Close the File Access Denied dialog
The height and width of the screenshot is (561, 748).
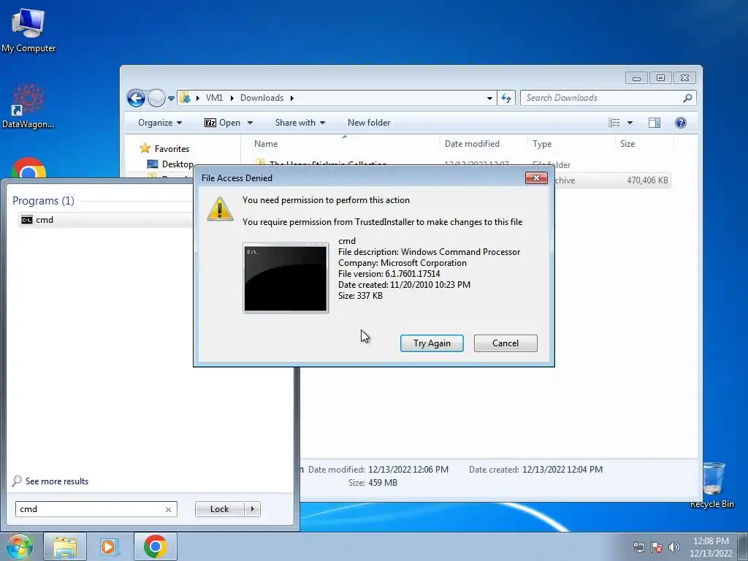point(536,178)
